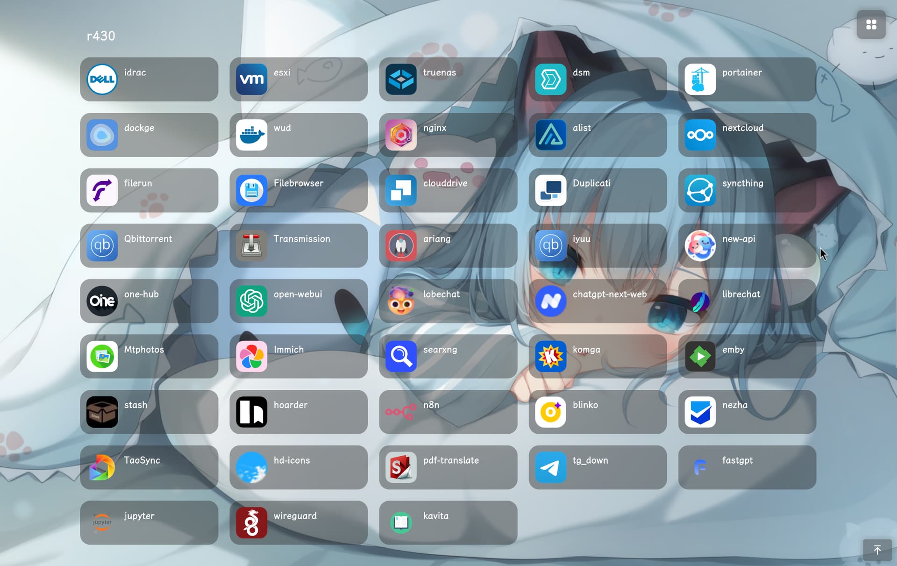Open the truenas icon
The image size is (897, 566).
[401, 79]
